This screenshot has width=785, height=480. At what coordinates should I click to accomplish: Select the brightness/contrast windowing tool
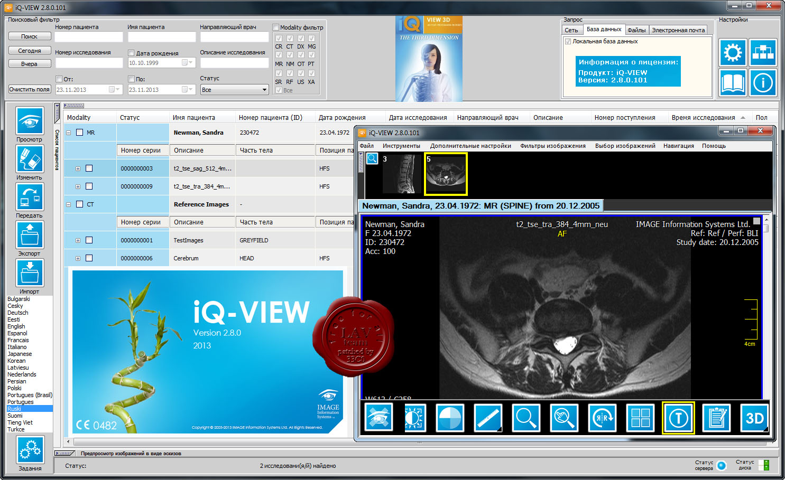(x=415, y=418)
